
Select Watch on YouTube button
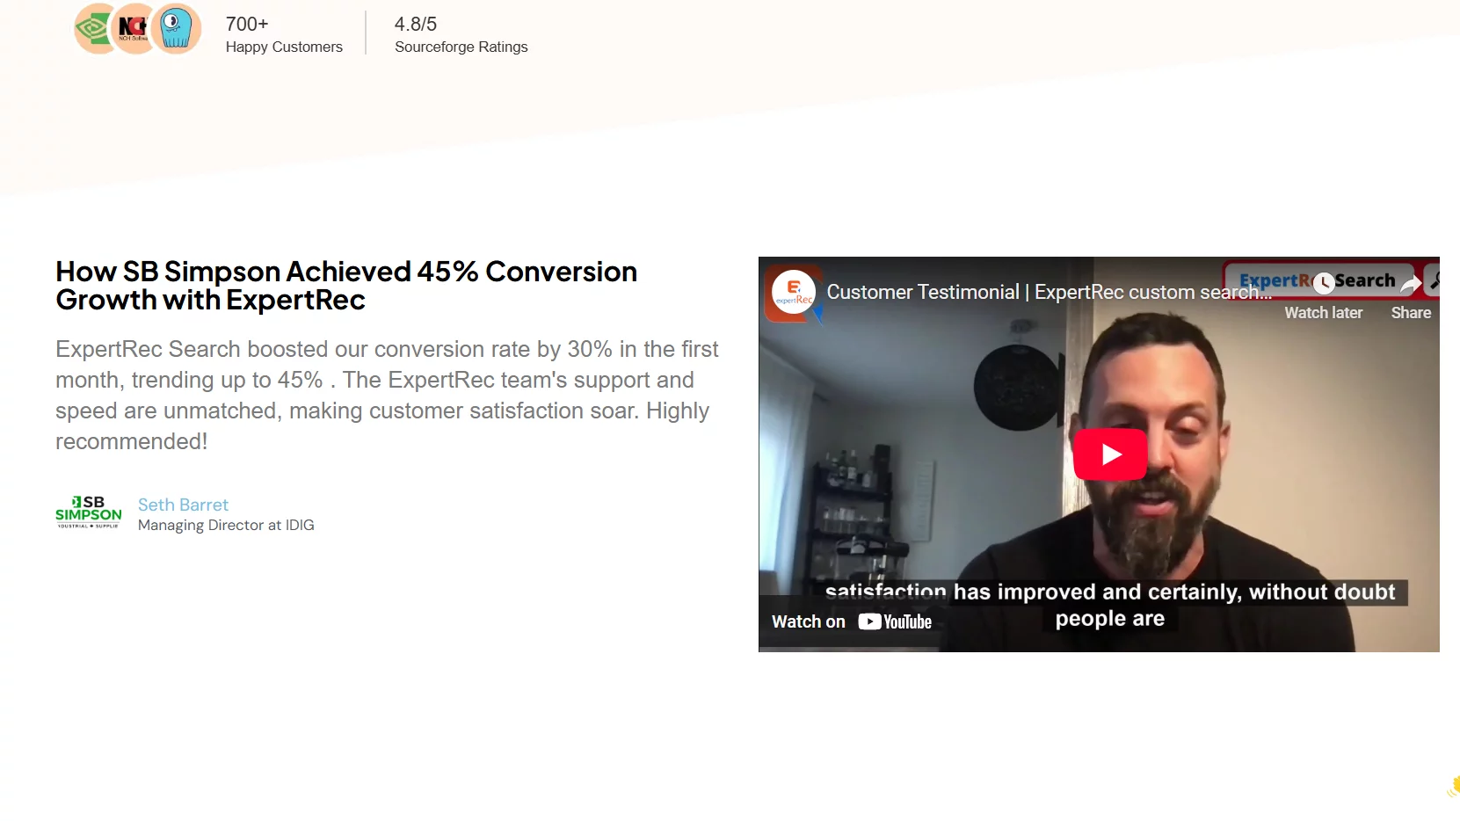click(x=851, y=621)
